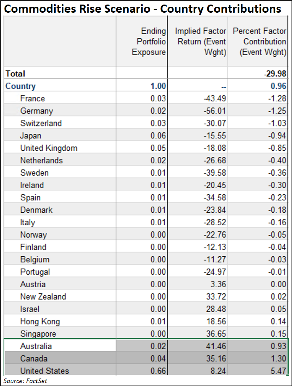
Task: Select the Implied Factor Return column header
Action: click(201, 42)
